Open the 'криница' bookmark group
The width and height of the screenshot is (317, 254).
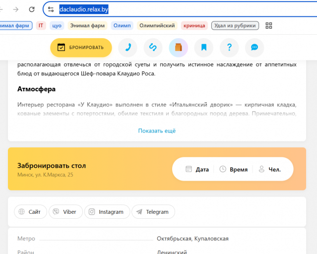click(x=194, y=26)
